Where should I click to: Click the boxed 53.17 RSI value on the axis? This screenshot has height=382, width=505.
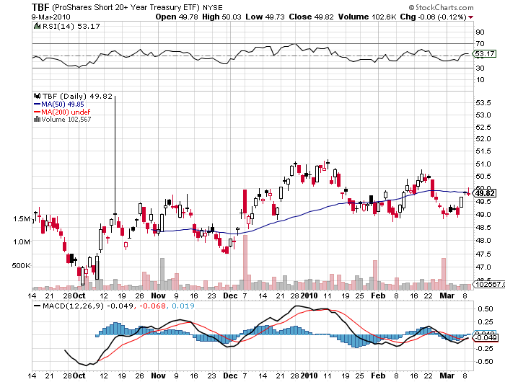(485, 53)
